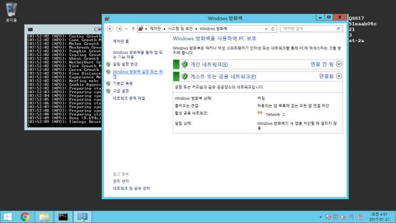
Task: Click volume tray icon
Action: click(x=343, y=217)
